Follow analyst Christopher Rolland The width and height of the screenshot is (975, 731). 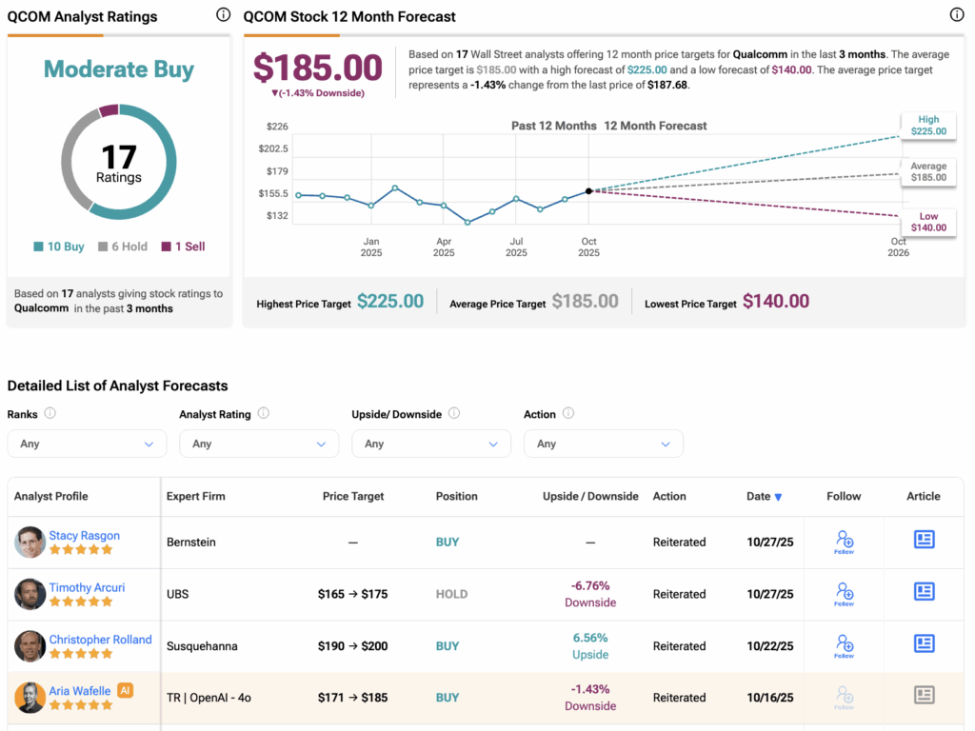tap(844, 646)
